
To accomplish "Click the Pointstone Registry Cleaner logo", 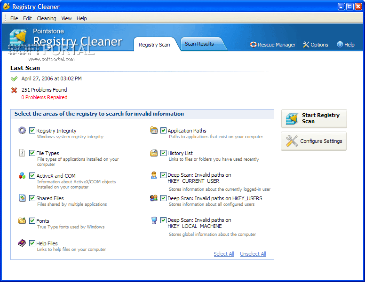I will [18, 37].
